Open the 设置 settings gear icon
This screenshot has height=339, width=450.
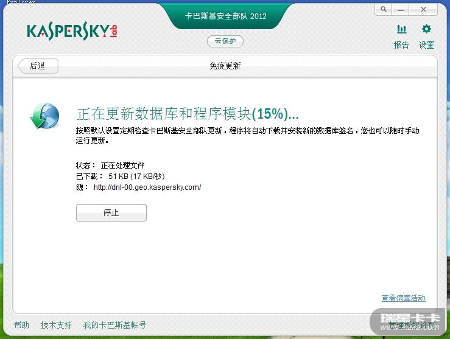coord(426,37)
